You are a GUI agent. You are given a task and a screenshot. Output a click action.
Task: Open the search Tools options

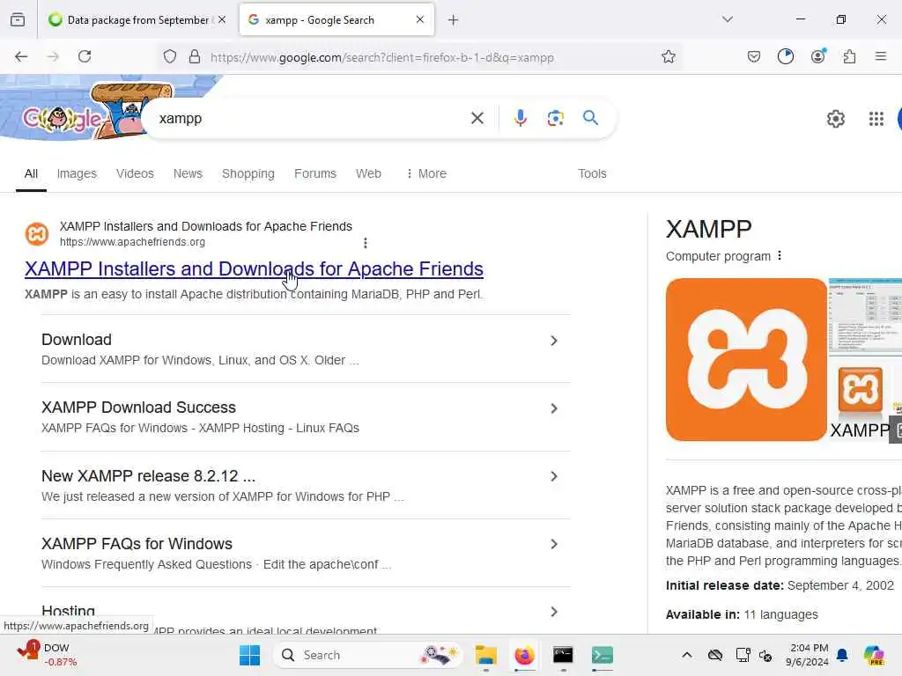[592, 173]
